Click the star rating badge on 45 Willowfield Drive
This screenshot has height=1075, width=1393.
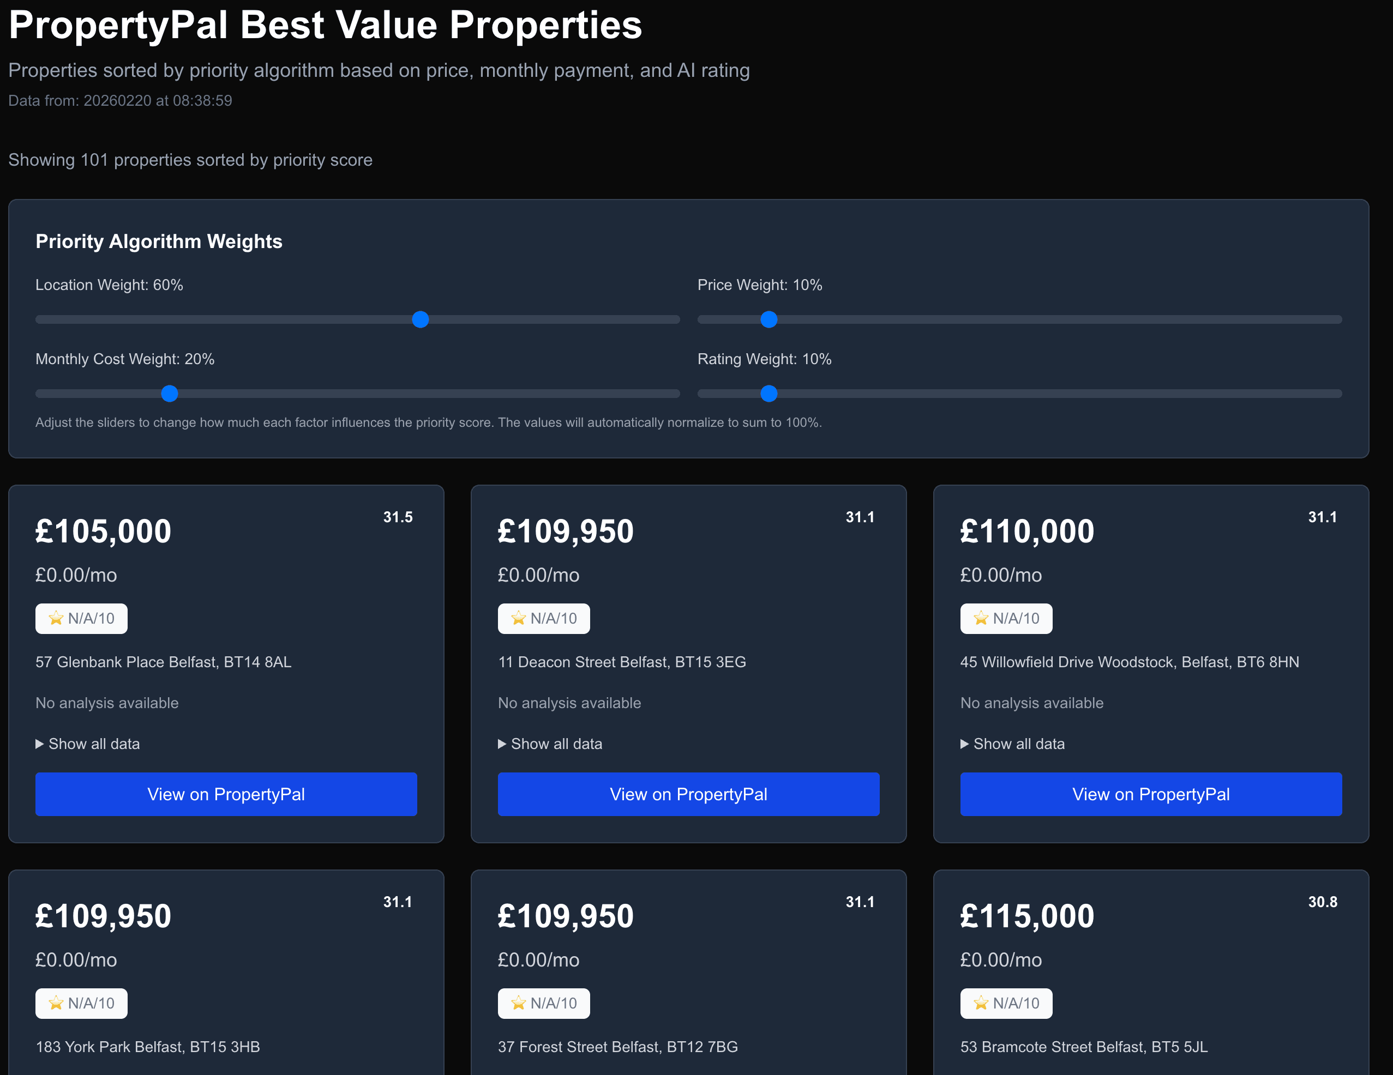point(1006,618)
